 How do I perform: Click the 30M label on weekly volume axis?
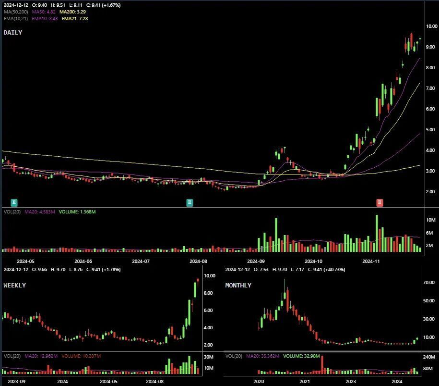pos(209,357)
